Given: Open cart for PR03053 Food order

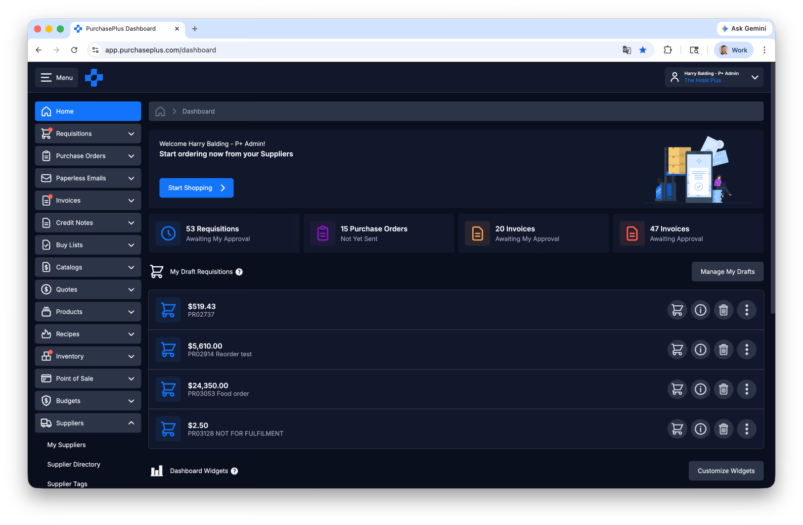Looking at the screenshot, I should [x=677, y=389].
